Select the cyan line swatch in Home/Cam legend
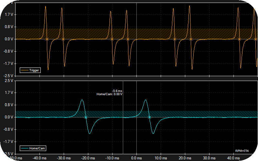 click(25, 148)
